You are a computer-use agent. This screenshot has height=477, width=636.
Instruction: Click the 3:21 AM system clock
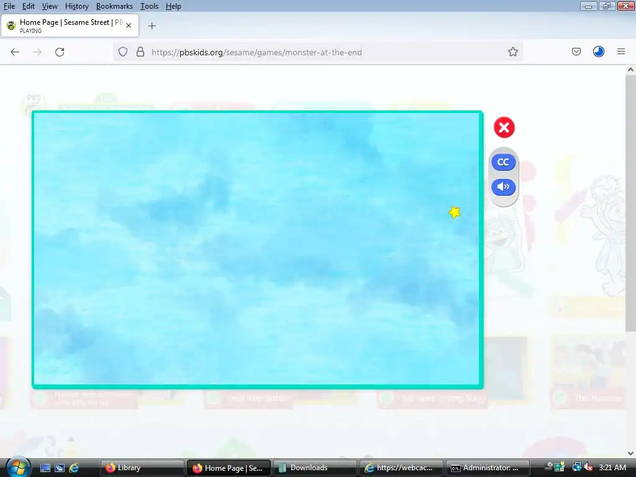click(x=612, y=467)
